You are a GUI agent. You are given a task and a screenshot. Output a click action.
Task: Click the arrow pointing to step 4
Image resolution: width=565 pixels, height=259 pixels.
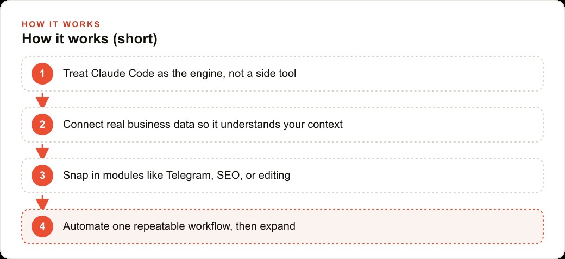point(42,202)
